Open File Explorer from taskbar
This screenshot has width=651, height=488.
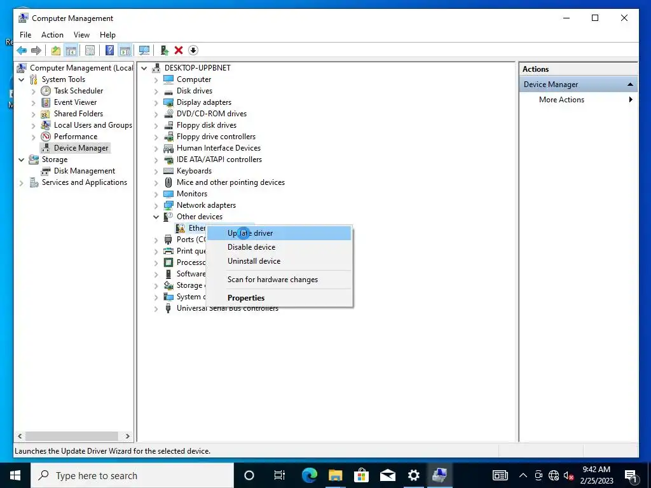tap(335, 475)
